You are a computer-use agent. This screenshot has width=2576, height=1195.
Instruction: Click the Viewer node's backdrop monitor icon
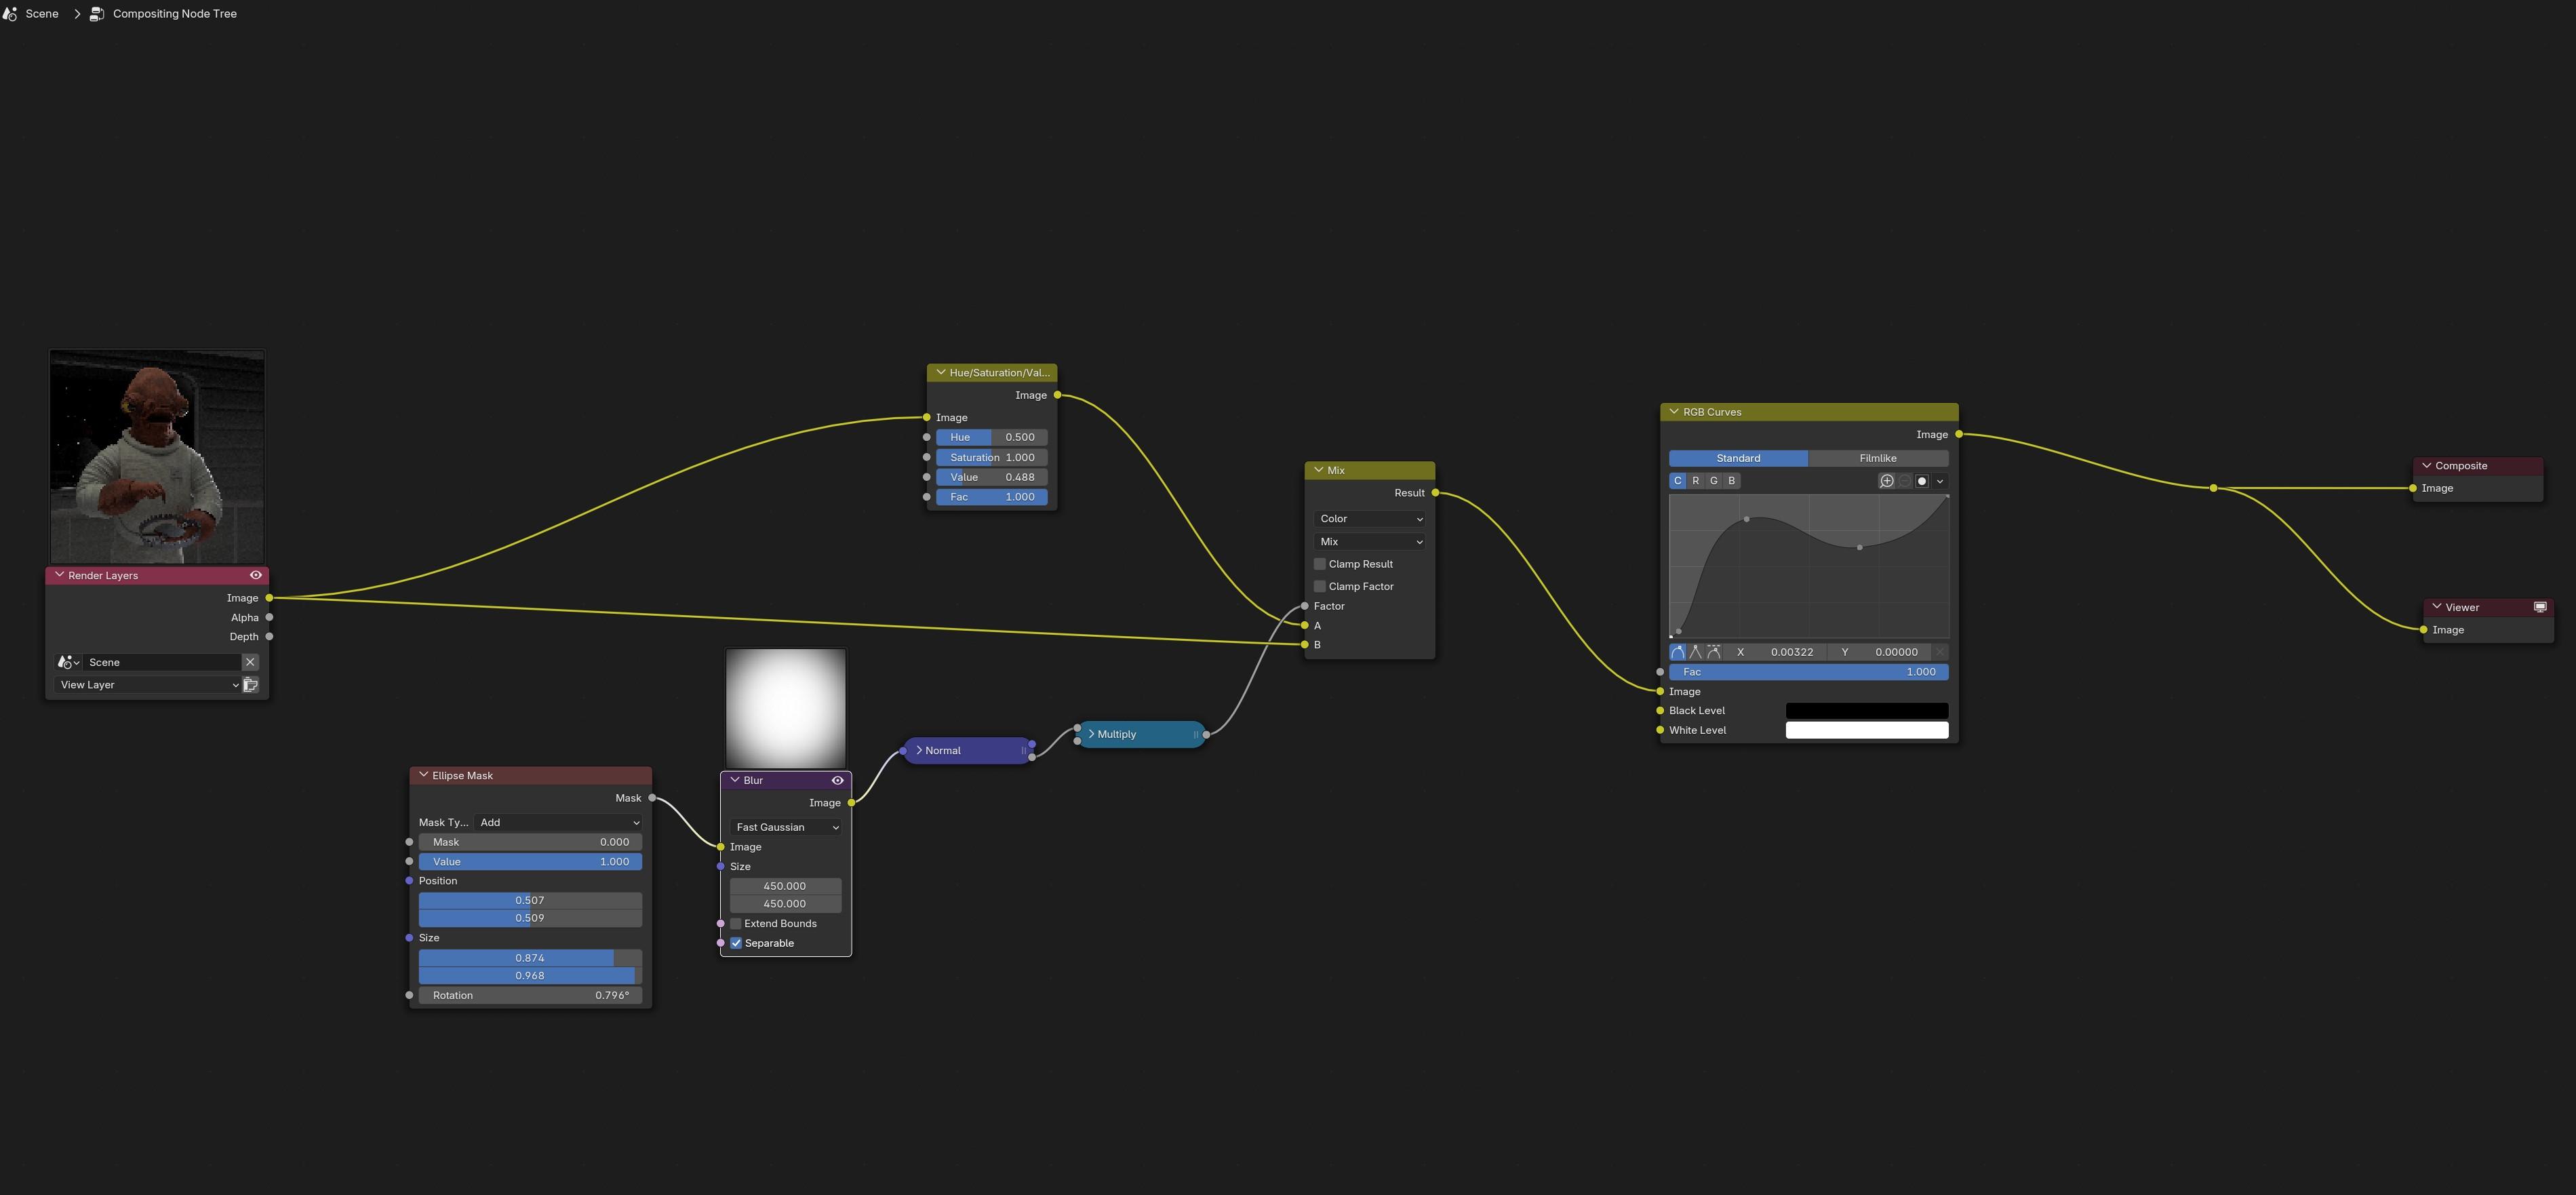coord(2539,607)
